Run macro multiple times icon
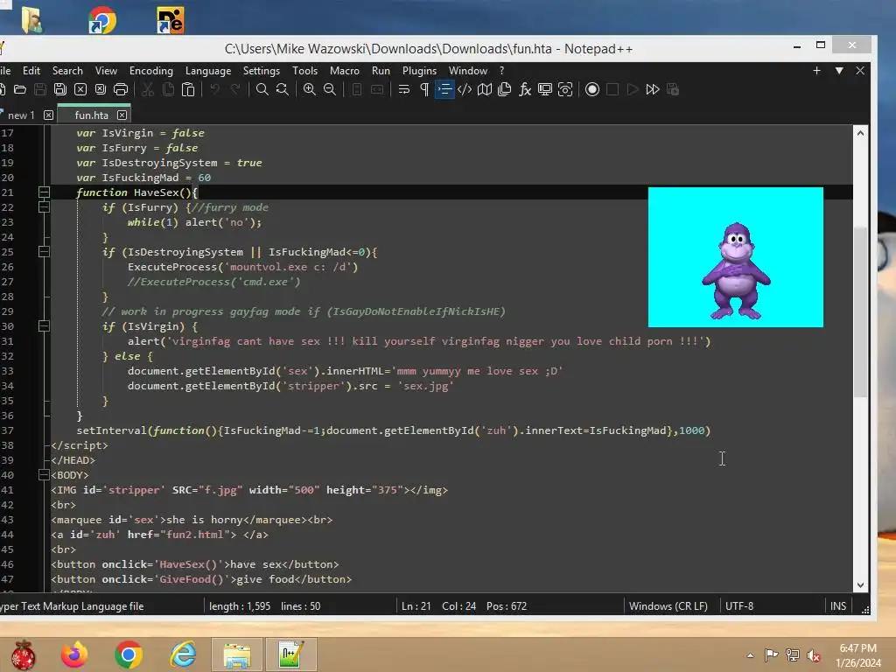Screen dimensions: 896x672 [x=653, y=89]
